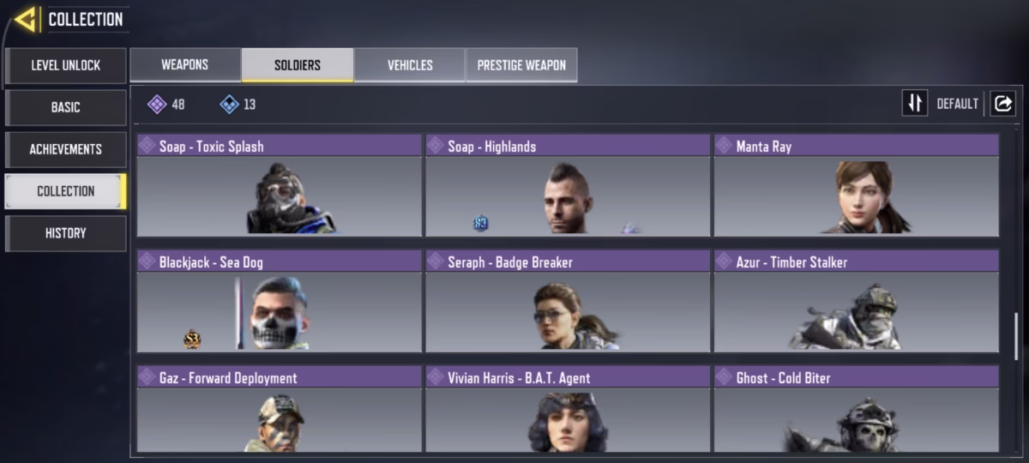The image size is (1029, 463).
Task: Click the share export icon
Action: (x=1002, y=104)
